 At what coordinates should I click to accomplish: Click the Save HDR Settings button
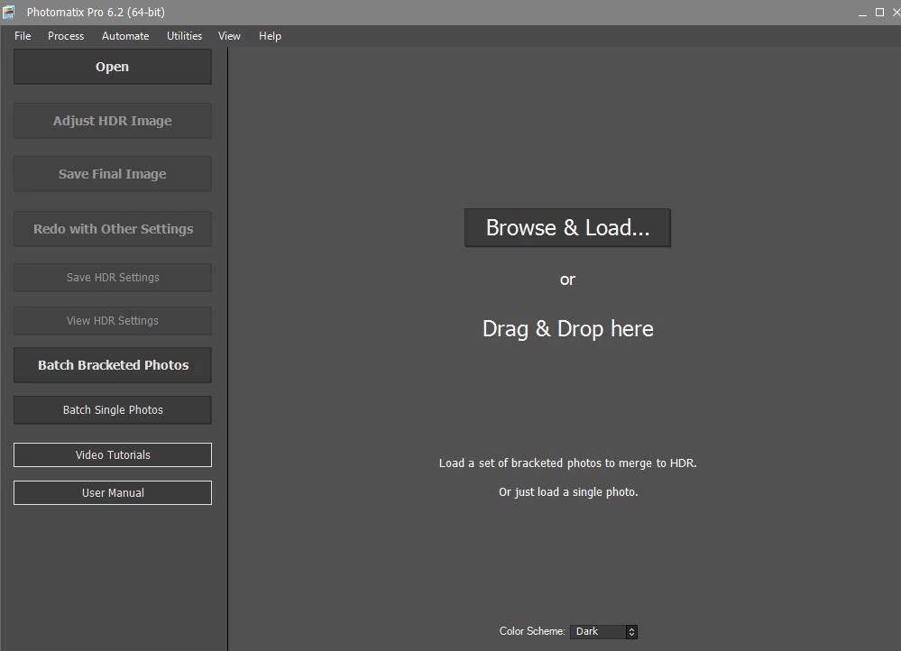pyautogui.click(x=113, y=277)
